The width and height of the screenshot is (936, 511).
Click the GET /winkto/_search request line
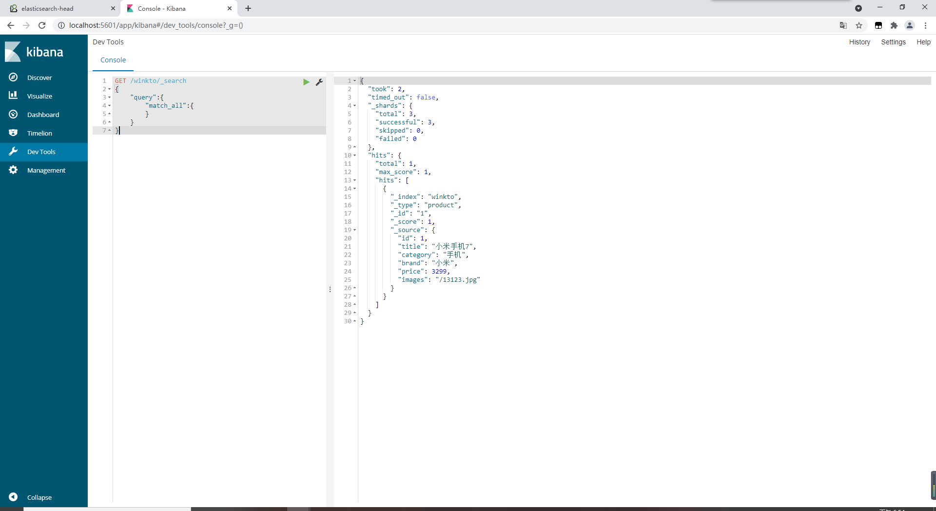[x=151, y=81]
